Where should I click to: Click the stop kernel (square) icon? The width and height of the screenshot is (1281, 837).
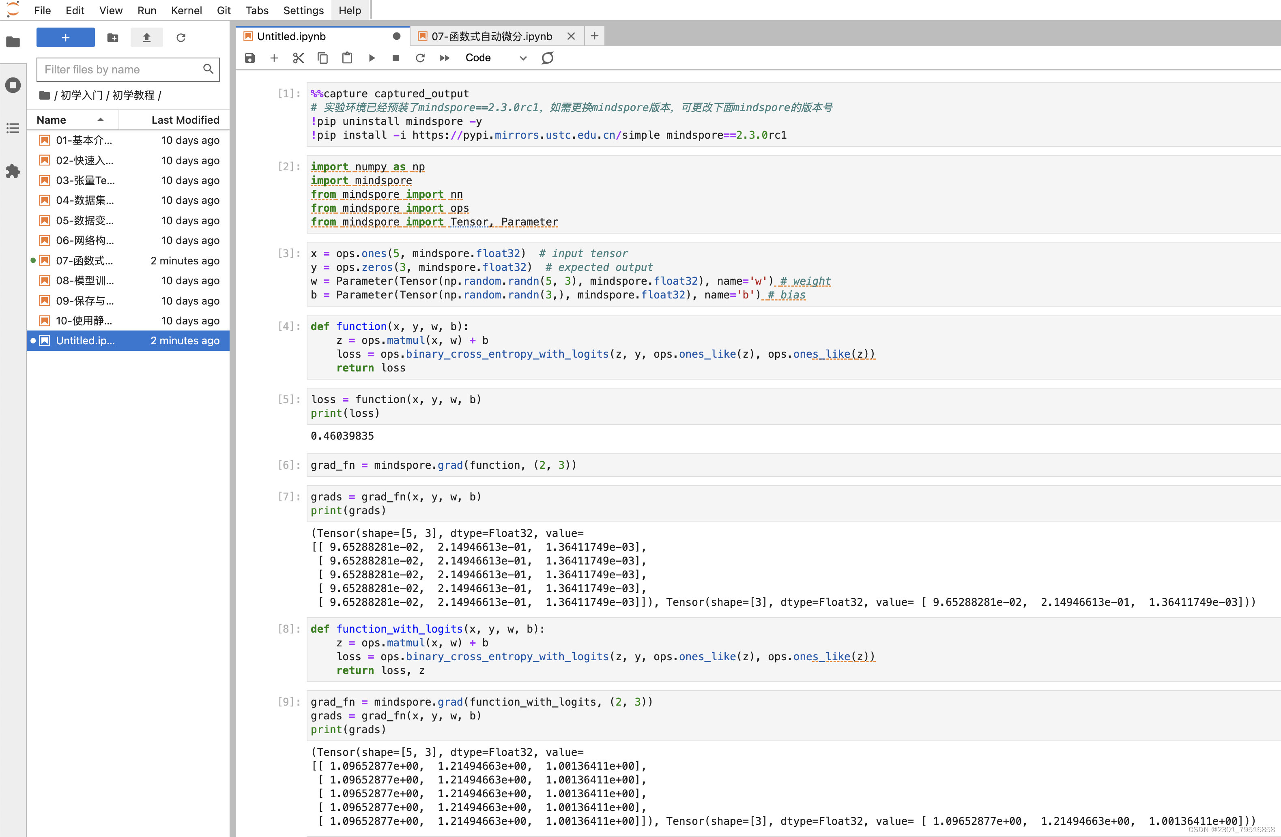395,58
